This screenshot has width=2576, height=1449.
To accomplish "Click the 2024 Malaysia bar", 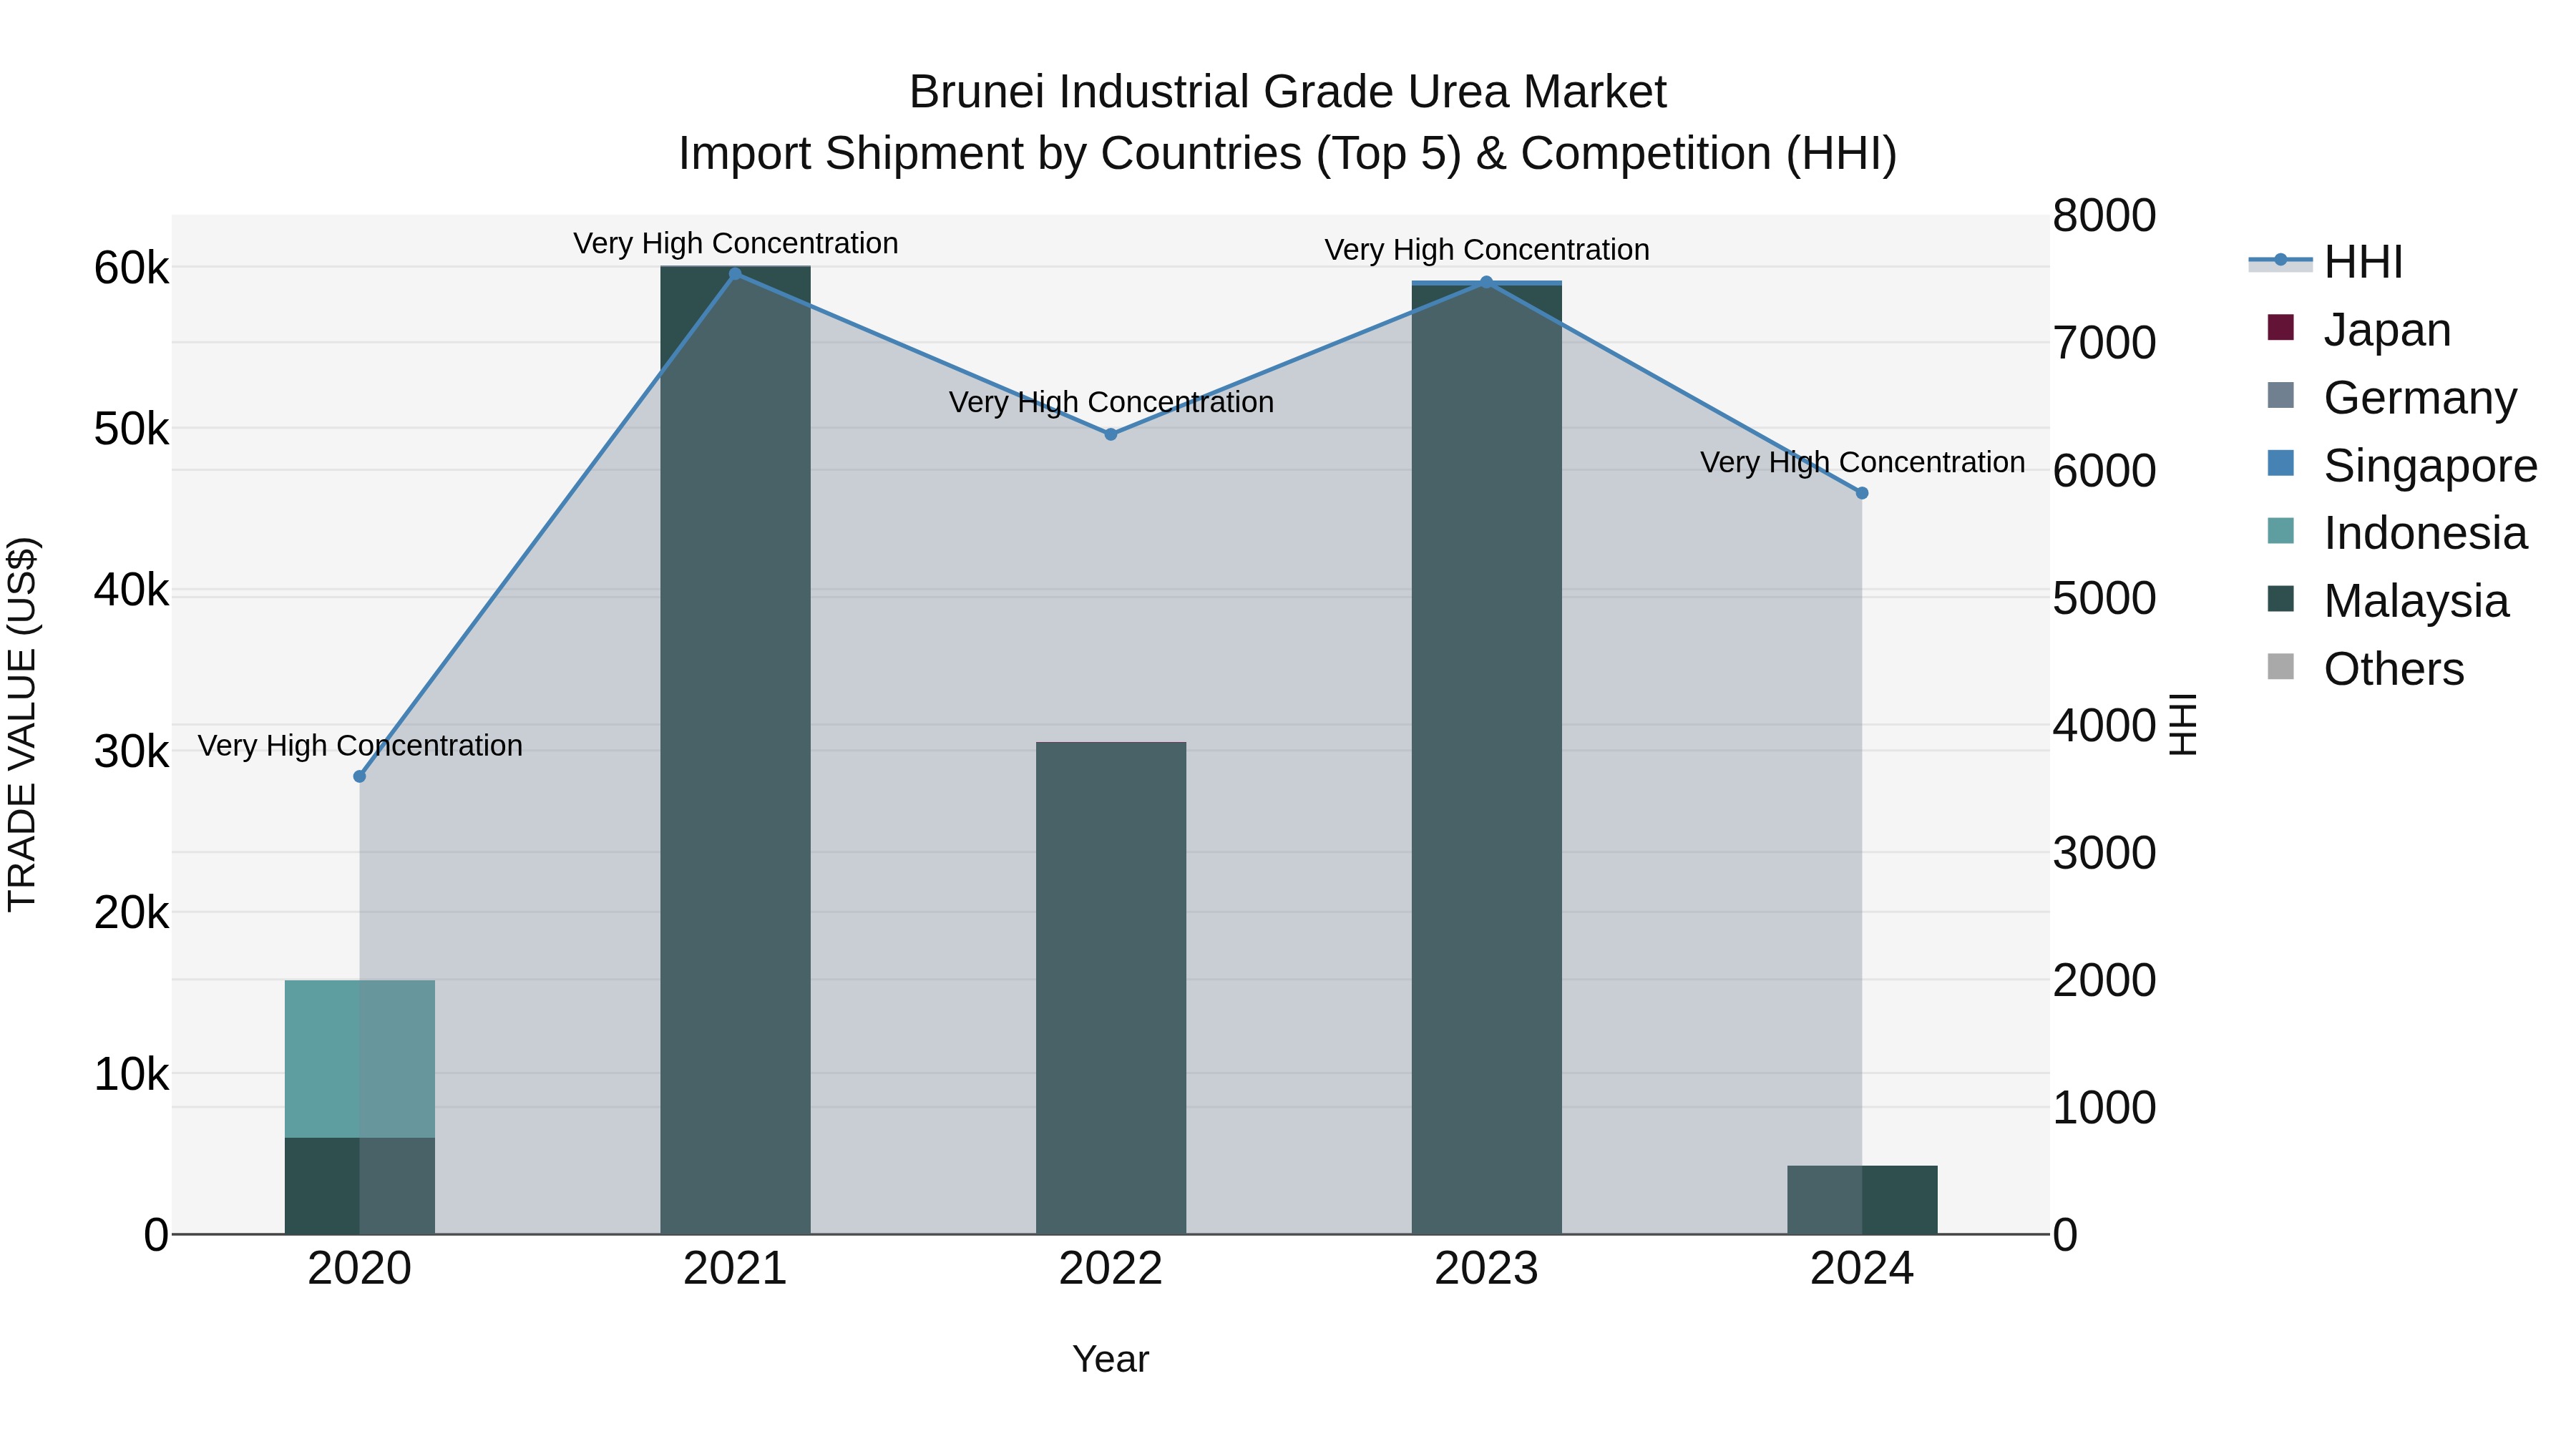I will click(1862, 1200).
